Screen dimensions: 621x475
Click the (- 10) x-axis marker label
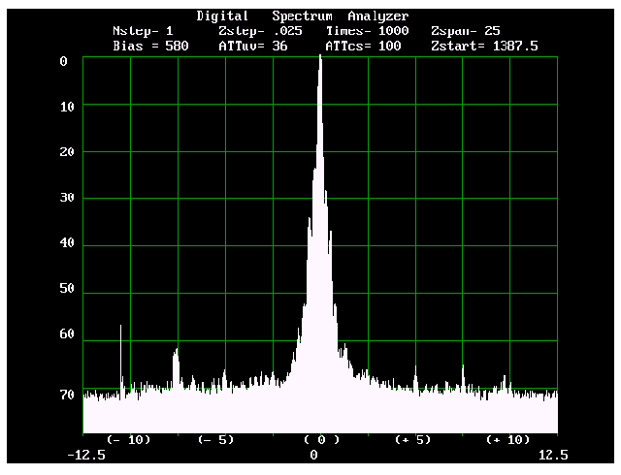[128, 439]
